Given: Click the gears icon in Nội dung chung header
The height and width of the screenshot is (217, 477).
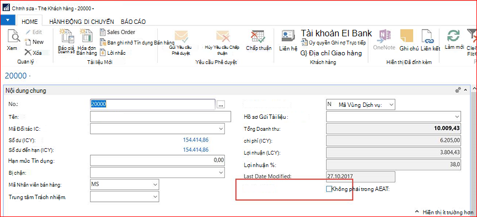Looking at the screenshot, I should 457,91.
